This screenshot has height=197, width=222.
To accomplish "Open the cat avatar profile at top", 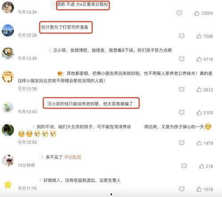I will tap(8, 8).
